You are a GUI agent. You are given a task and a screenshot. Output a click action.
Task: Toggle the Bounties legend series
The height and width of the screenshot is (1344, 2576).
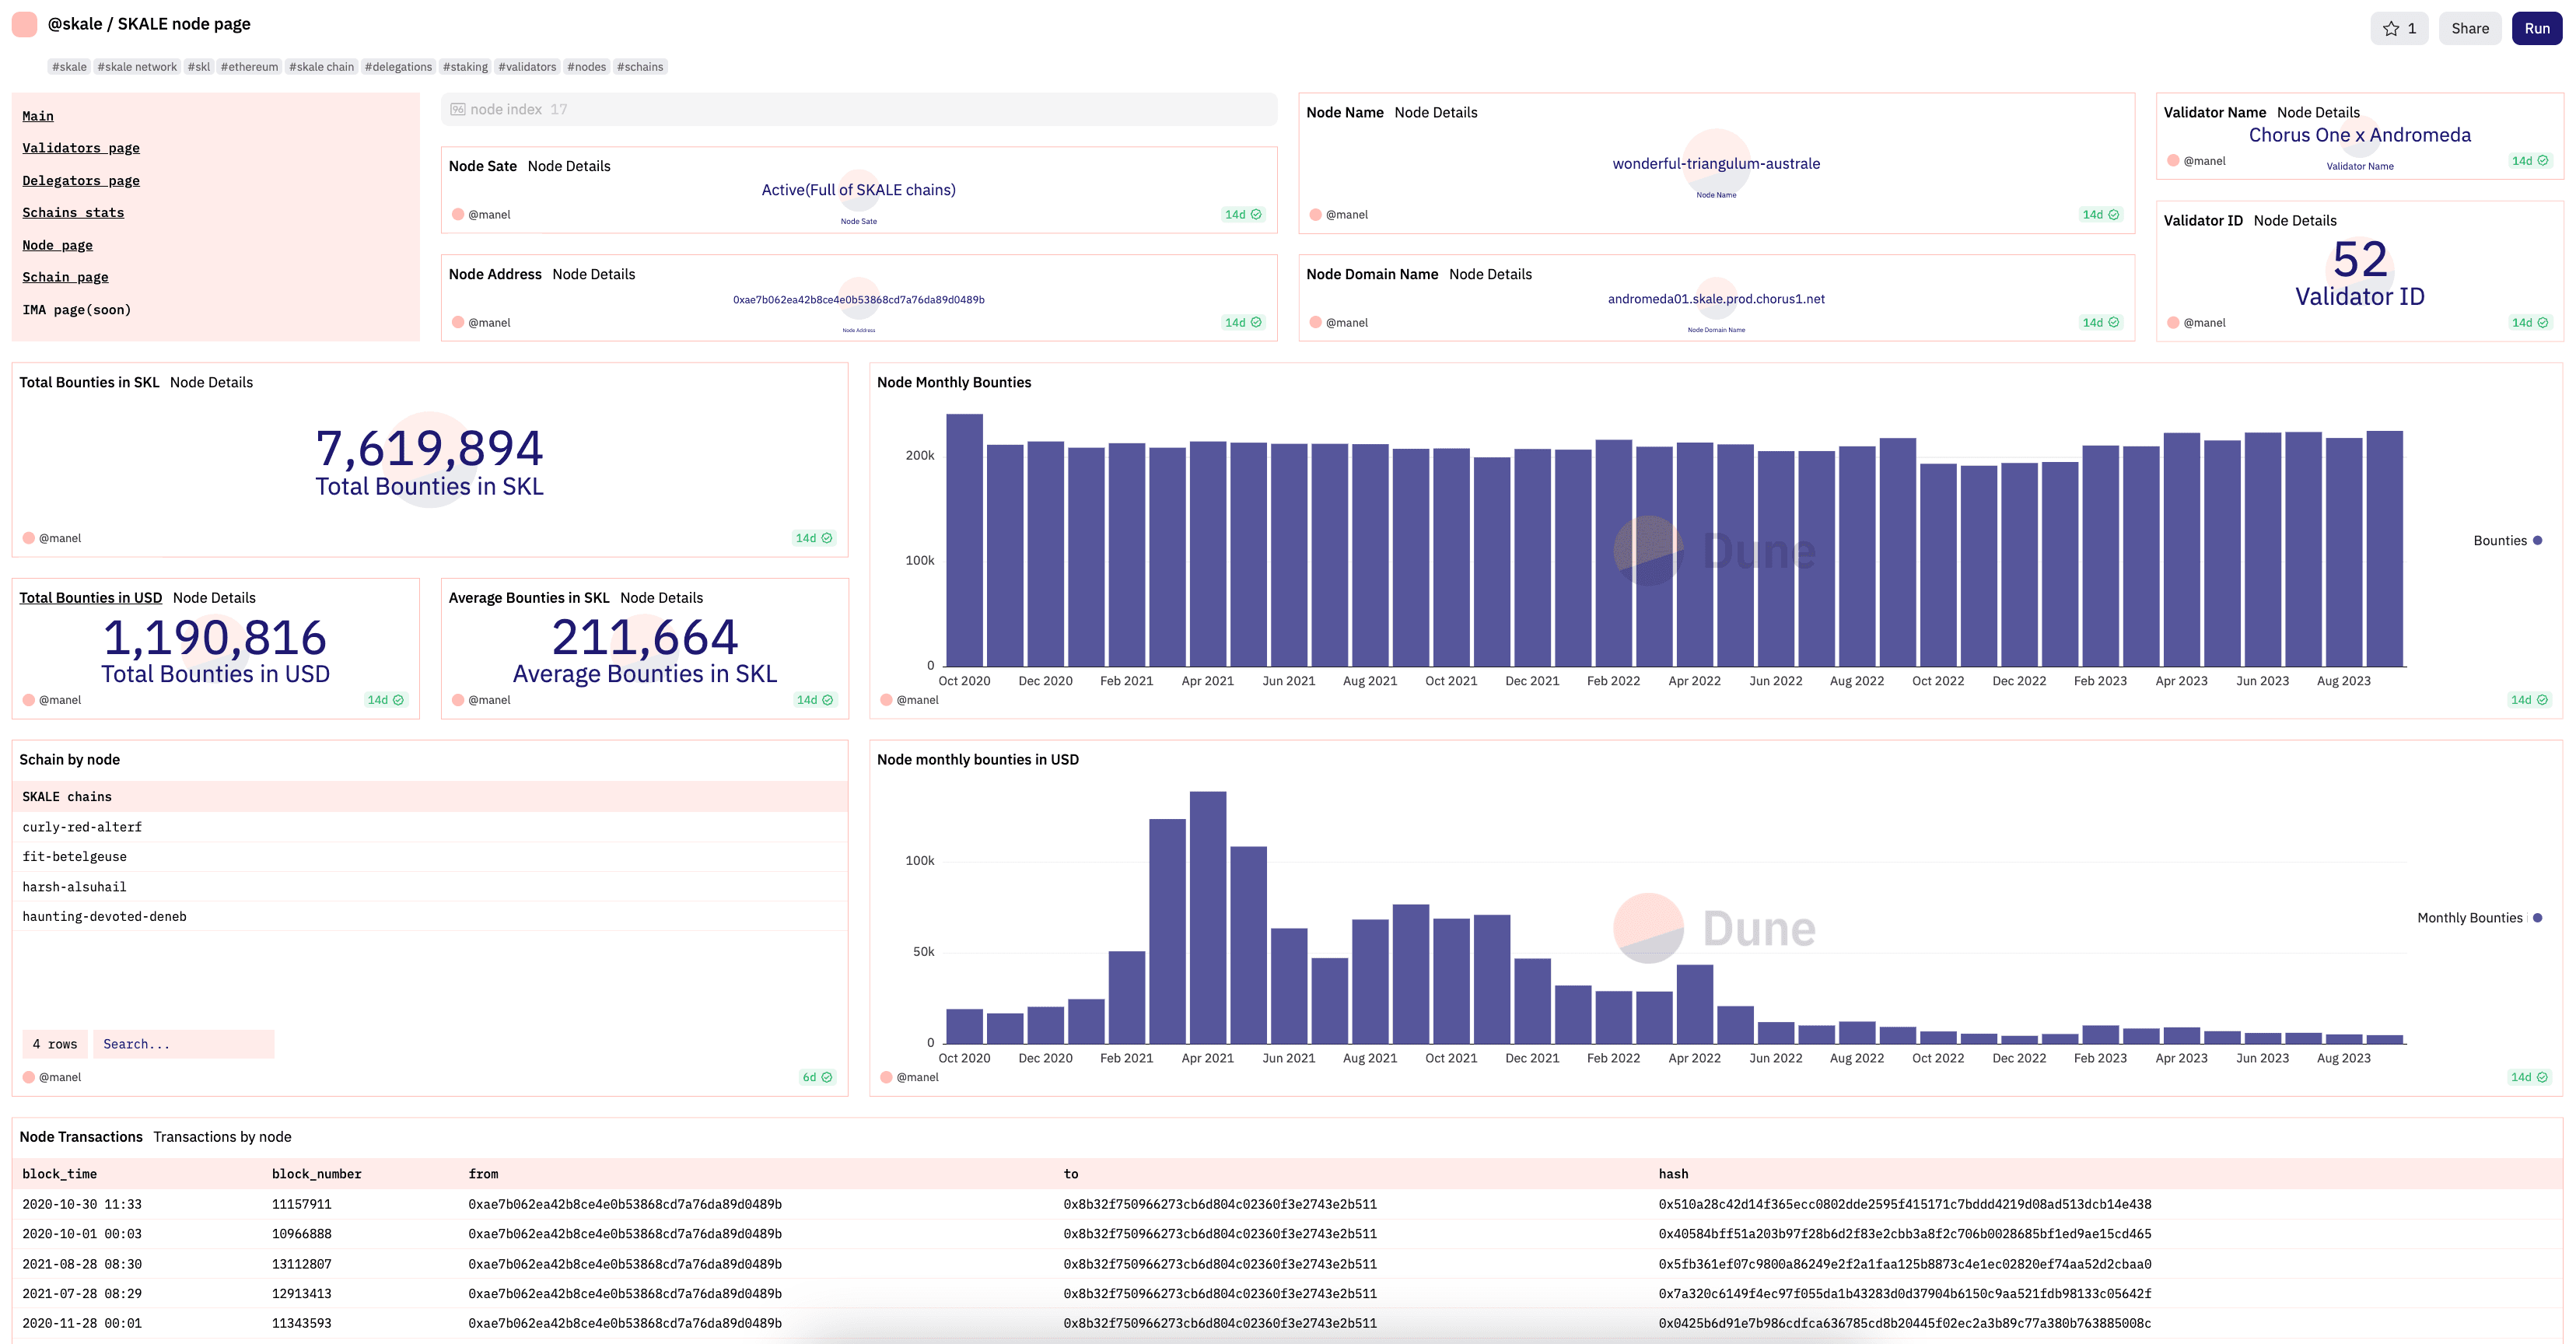(x=2507, y=541)
